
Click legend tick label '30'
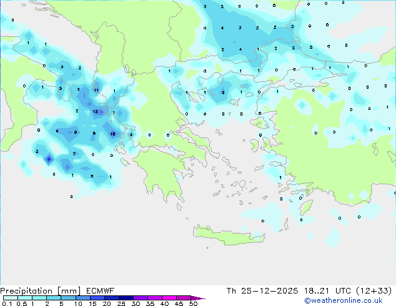click(x=136, y=304)
